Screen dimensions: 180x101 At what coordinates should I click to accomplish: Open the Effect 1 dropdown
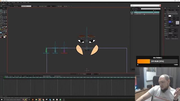click(x=172, y=18)
